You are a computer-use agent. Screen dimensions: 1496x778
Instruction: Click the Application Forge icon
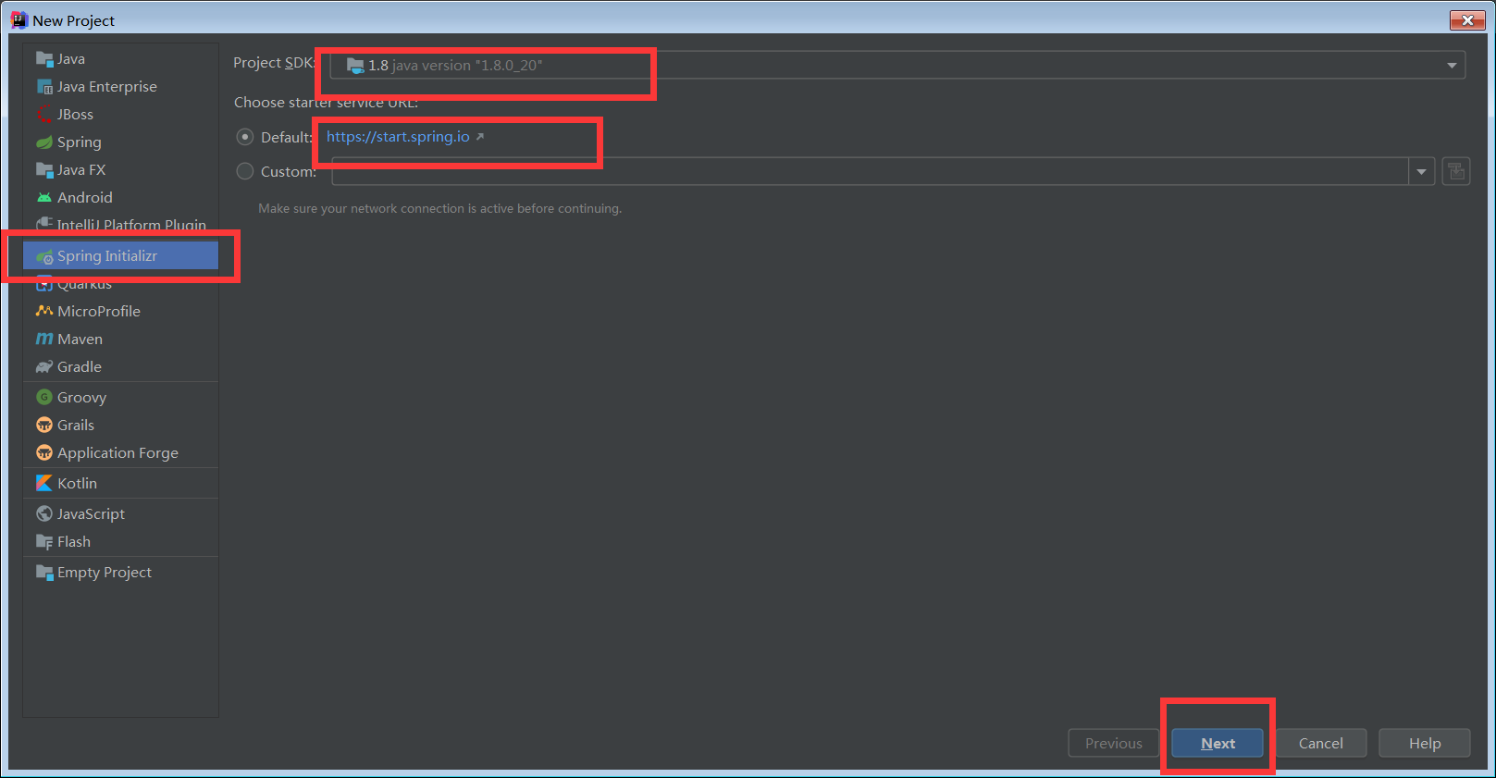point(44,453)
